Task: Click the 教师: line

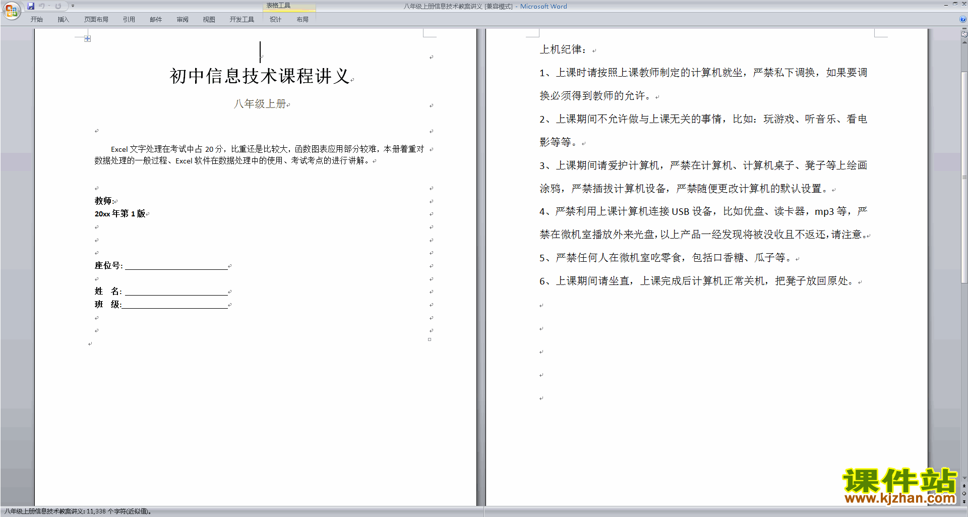Action: coord(104,201)
